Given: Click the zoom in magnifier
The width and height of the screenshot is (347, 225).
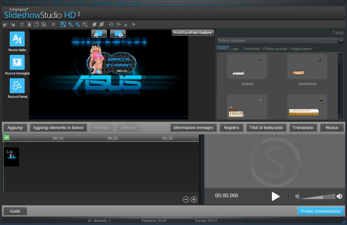Looking at the screenshot, I should click(x=70, y=25).
